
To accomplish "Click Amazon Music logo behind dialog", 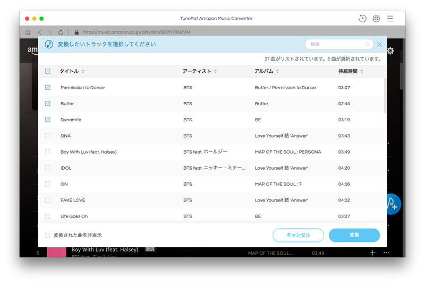I will (x=32, y=50).
